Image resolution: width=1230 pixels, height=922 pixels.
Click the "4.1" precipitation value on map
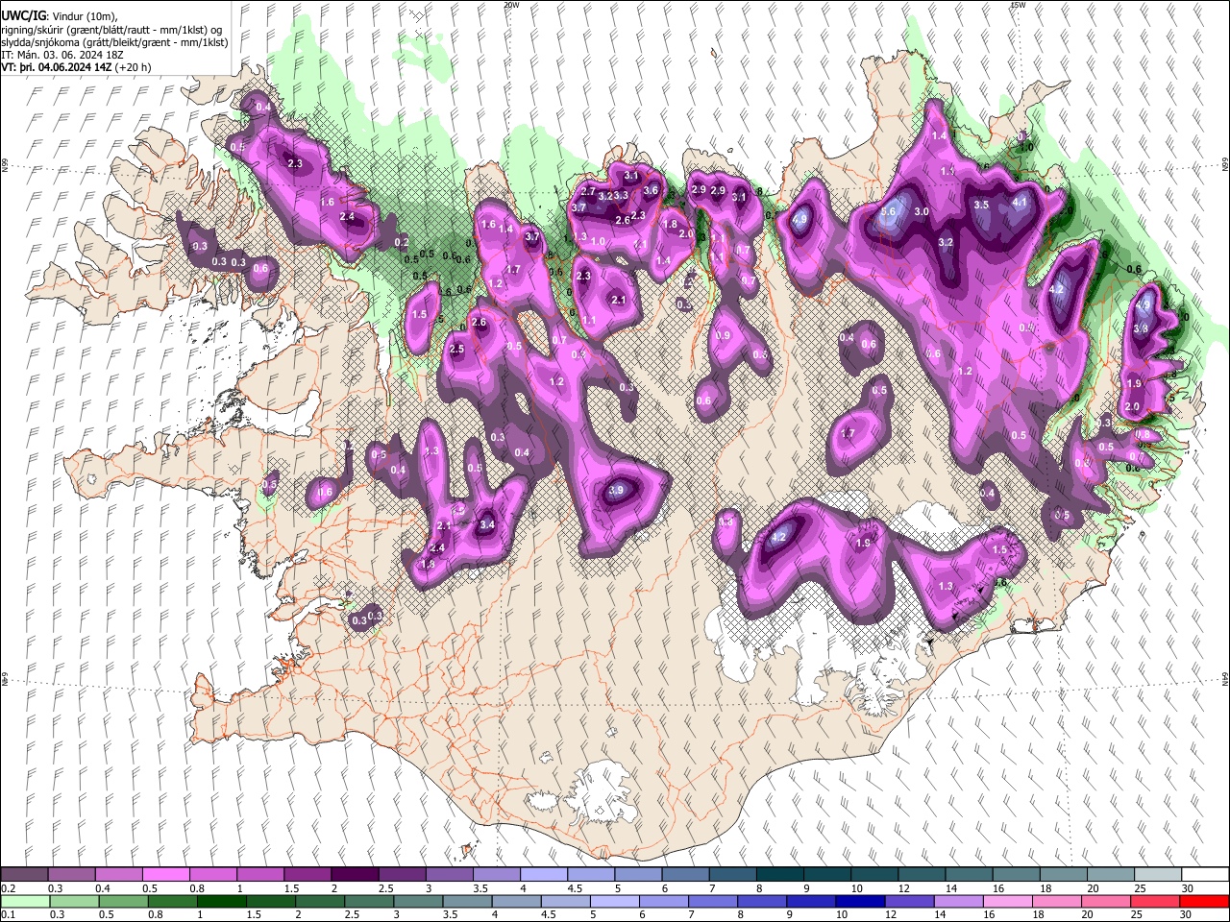pos(1021,204)
